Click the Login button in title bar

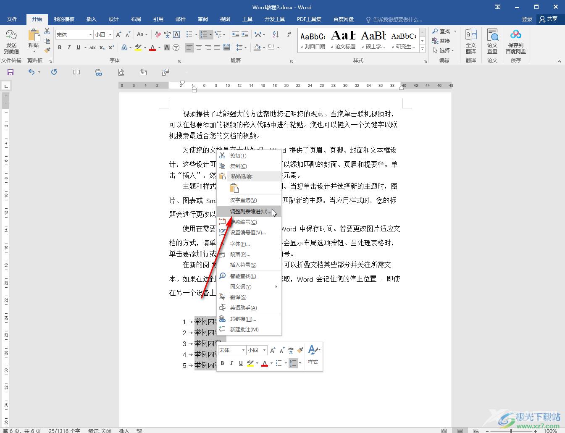click(x=527, y=19)
